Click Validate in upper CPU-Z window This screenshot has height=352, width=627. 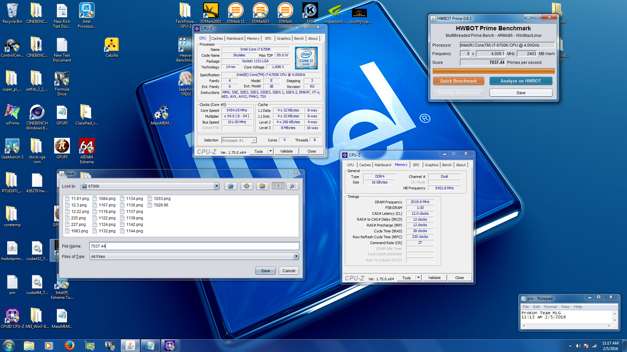286,151
